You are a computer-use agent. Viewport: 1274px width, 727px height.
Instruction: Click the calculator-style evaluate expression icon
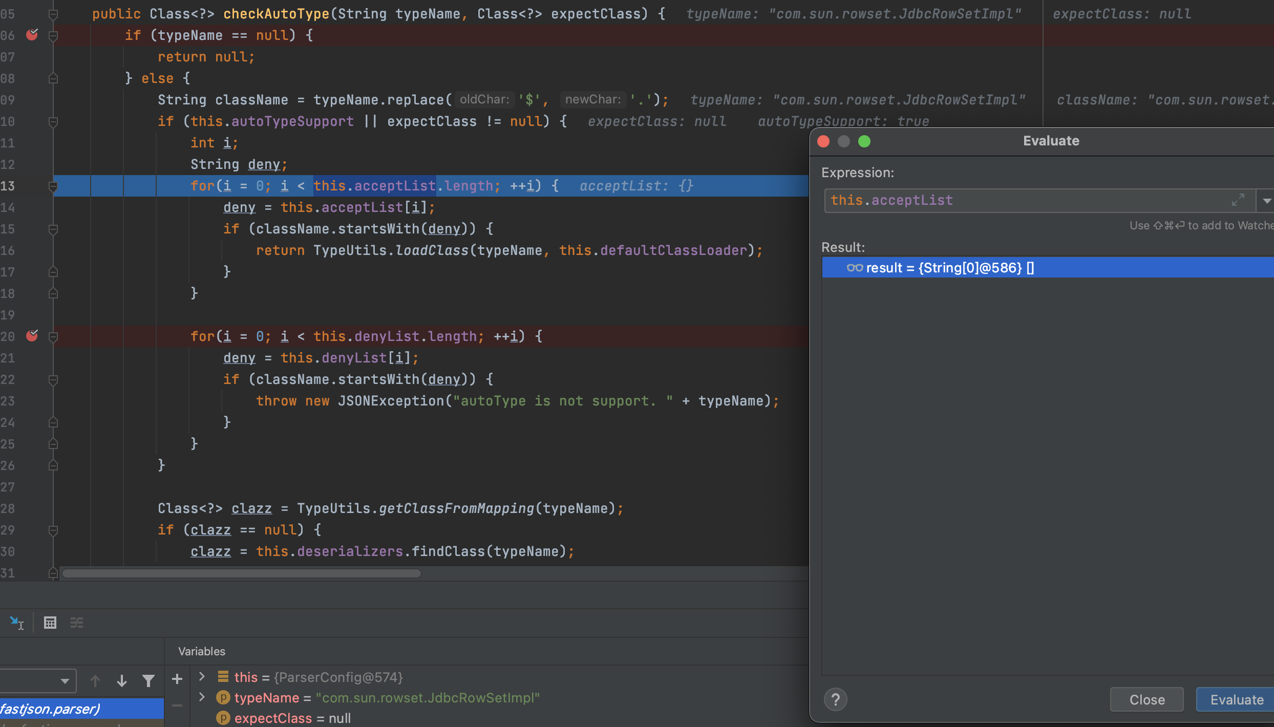[50, 623]
